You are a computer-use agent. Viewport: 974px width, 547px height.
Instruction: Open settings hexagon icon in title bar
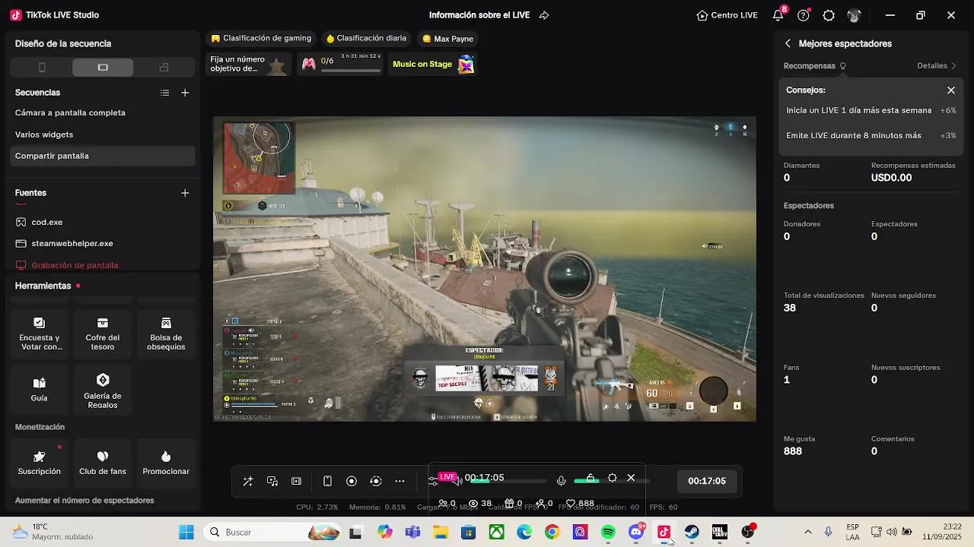(829, 15)
